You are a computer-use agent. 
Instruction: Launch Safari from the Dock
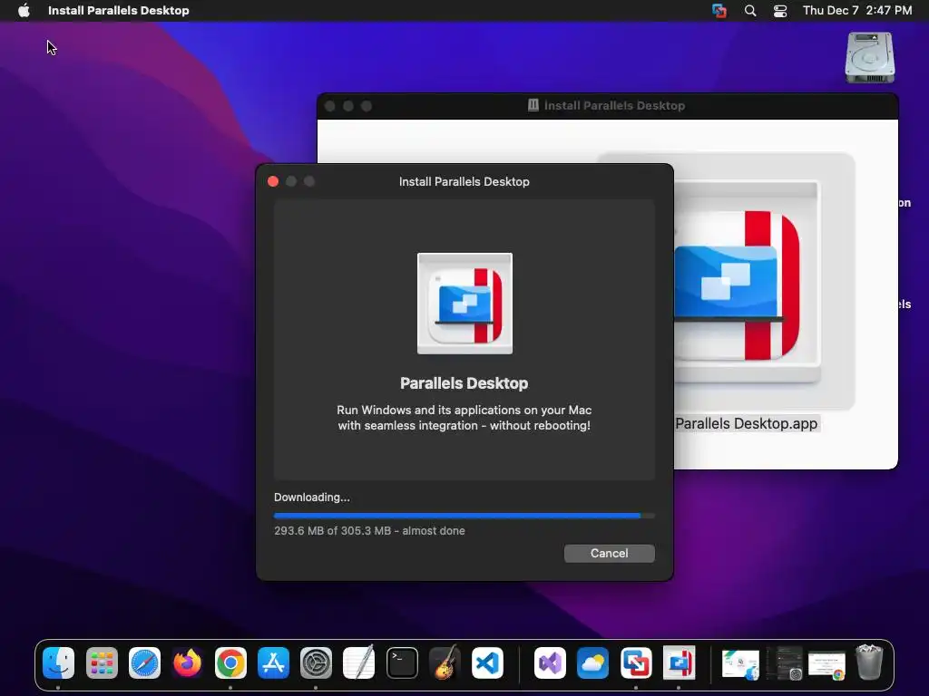[144, 662]
